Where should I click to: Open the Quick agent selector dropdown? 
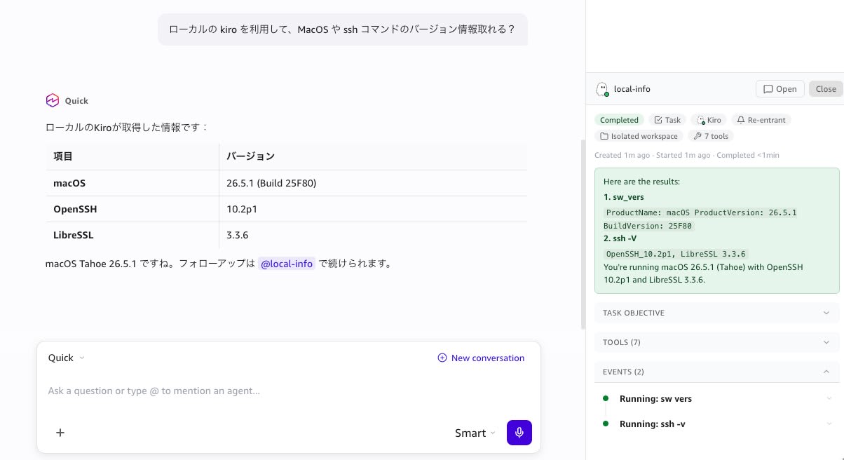[x=66, y=358]
